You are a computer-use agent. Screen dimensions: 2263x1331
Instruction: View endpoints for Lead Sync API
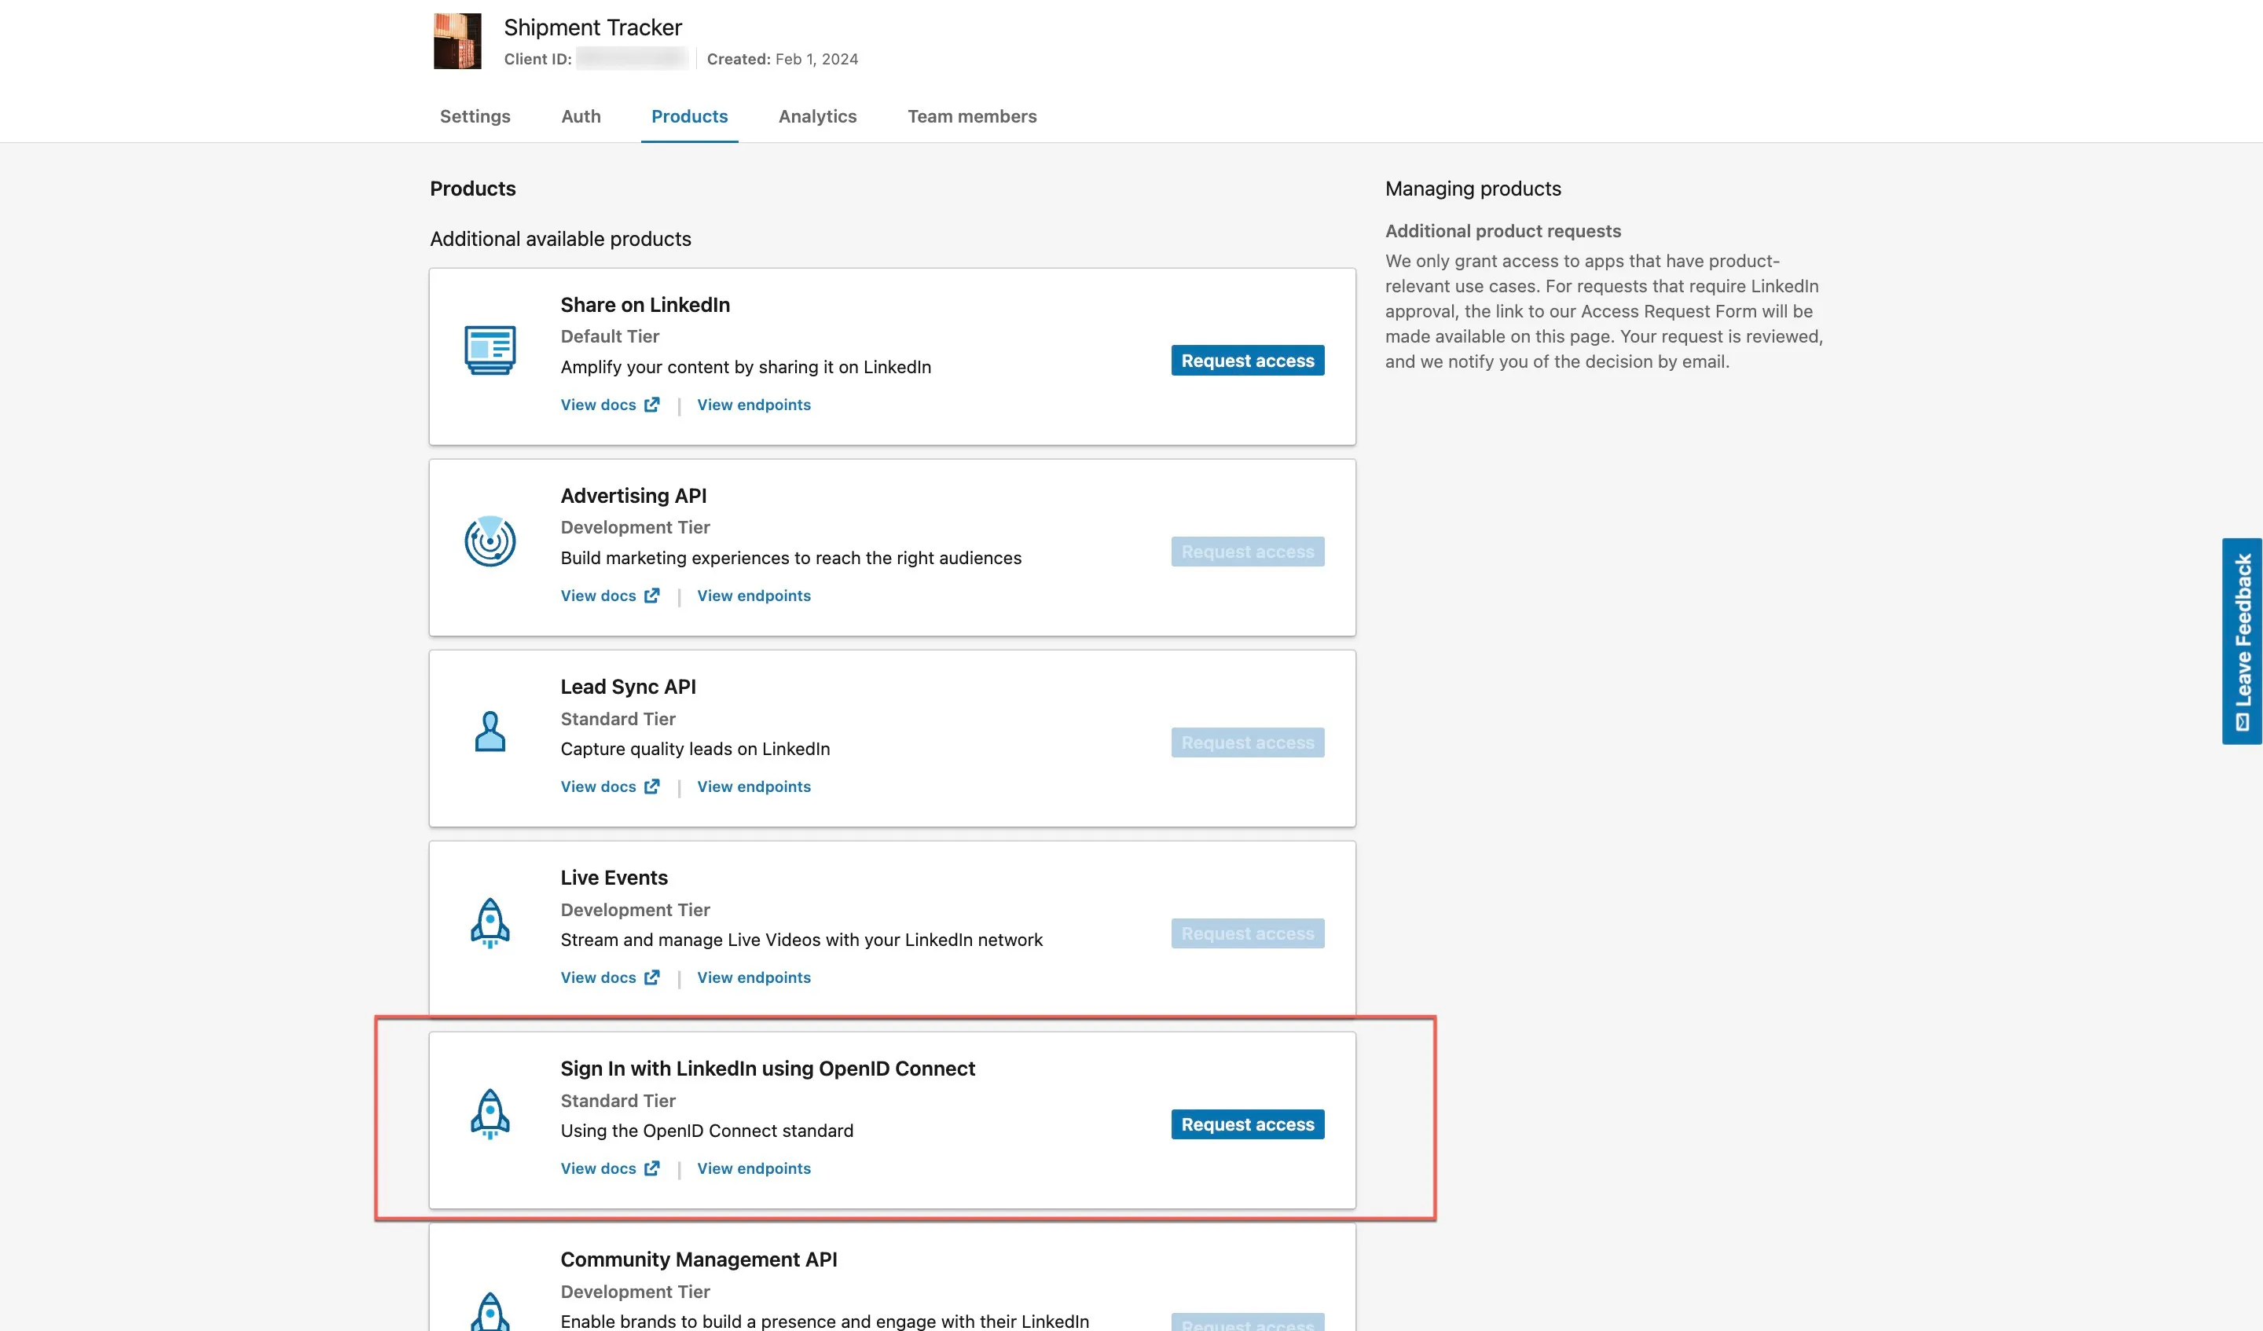tap(754, 786)
